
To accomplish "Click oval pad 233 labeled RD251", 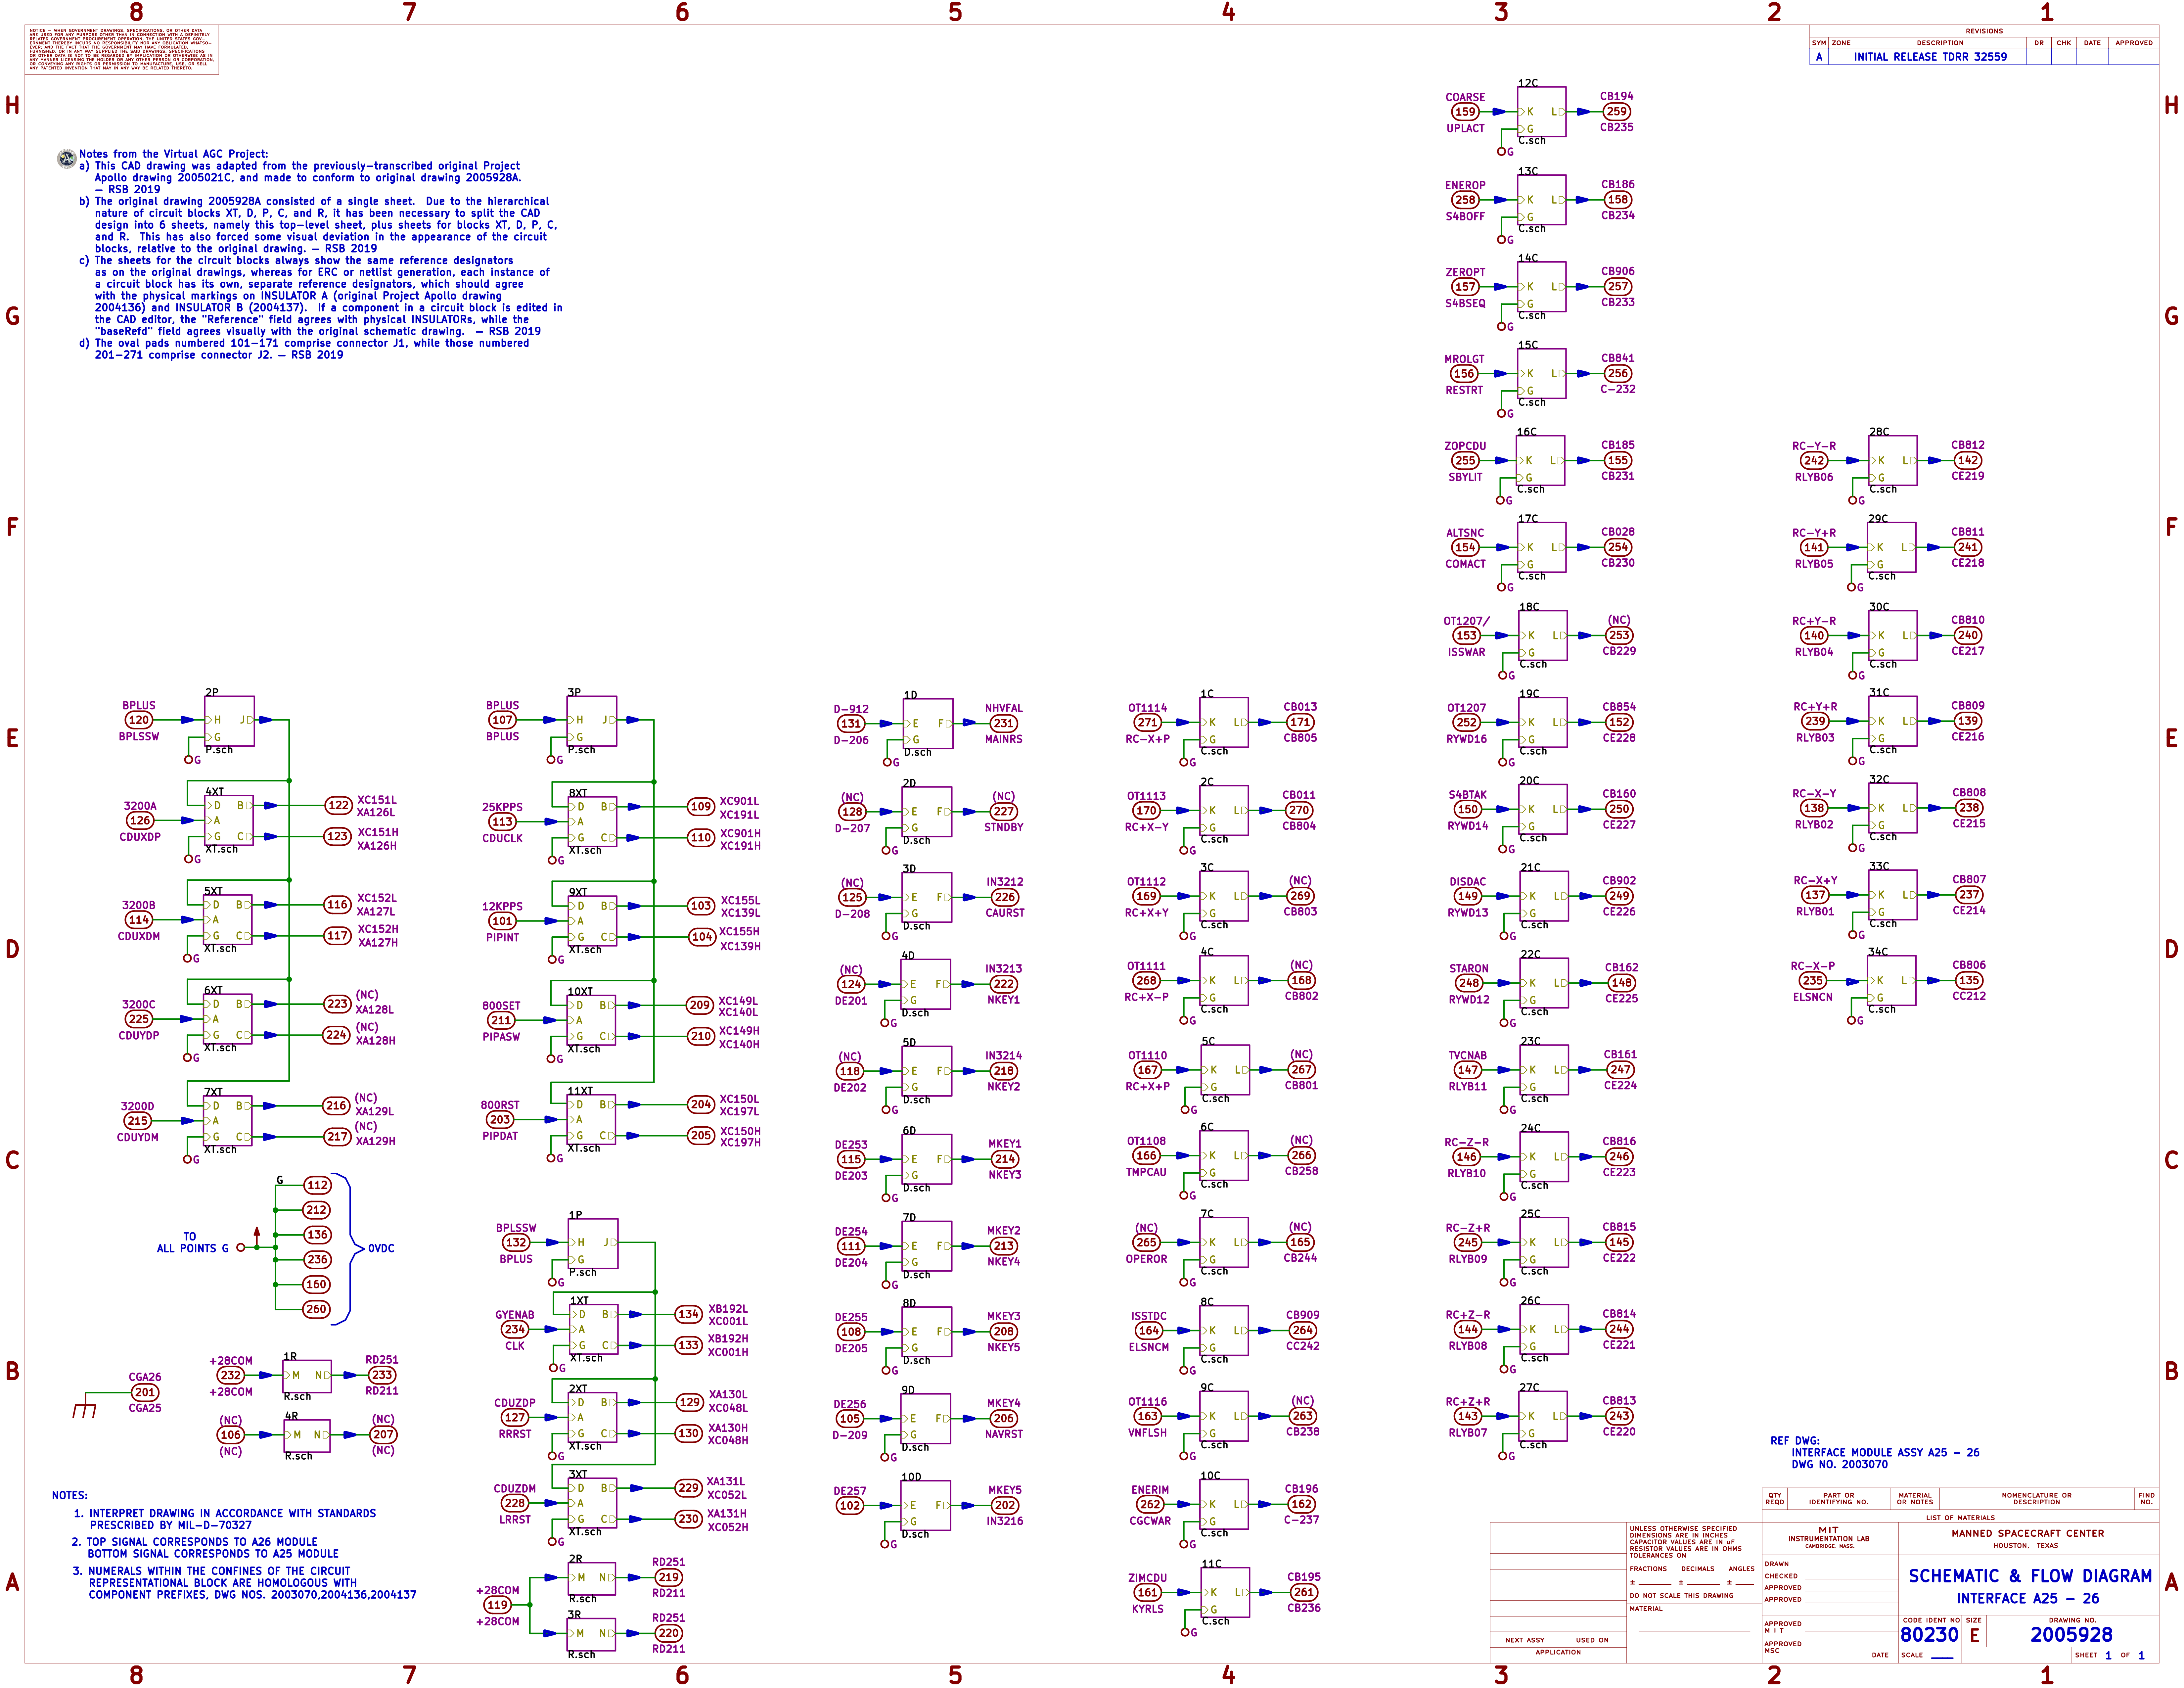I will (x=382, y=1375).
